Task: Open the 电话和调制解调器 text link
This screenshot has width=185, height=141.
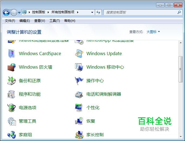Action: pyautogui.click(x=104, y=94)
